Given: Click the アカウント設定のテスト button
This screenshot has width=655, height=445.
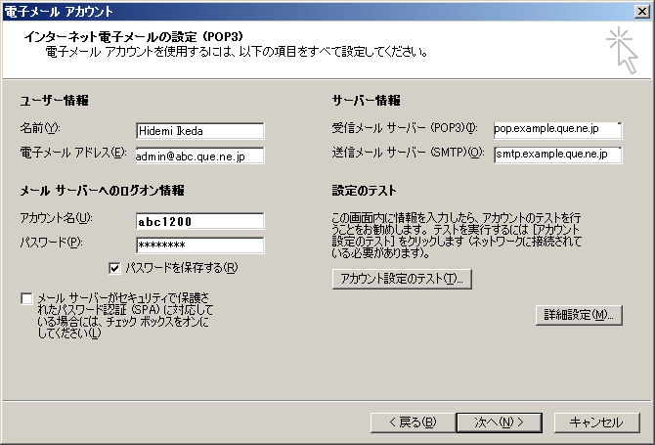Looking at the screenshot, I should coord(402,279).
